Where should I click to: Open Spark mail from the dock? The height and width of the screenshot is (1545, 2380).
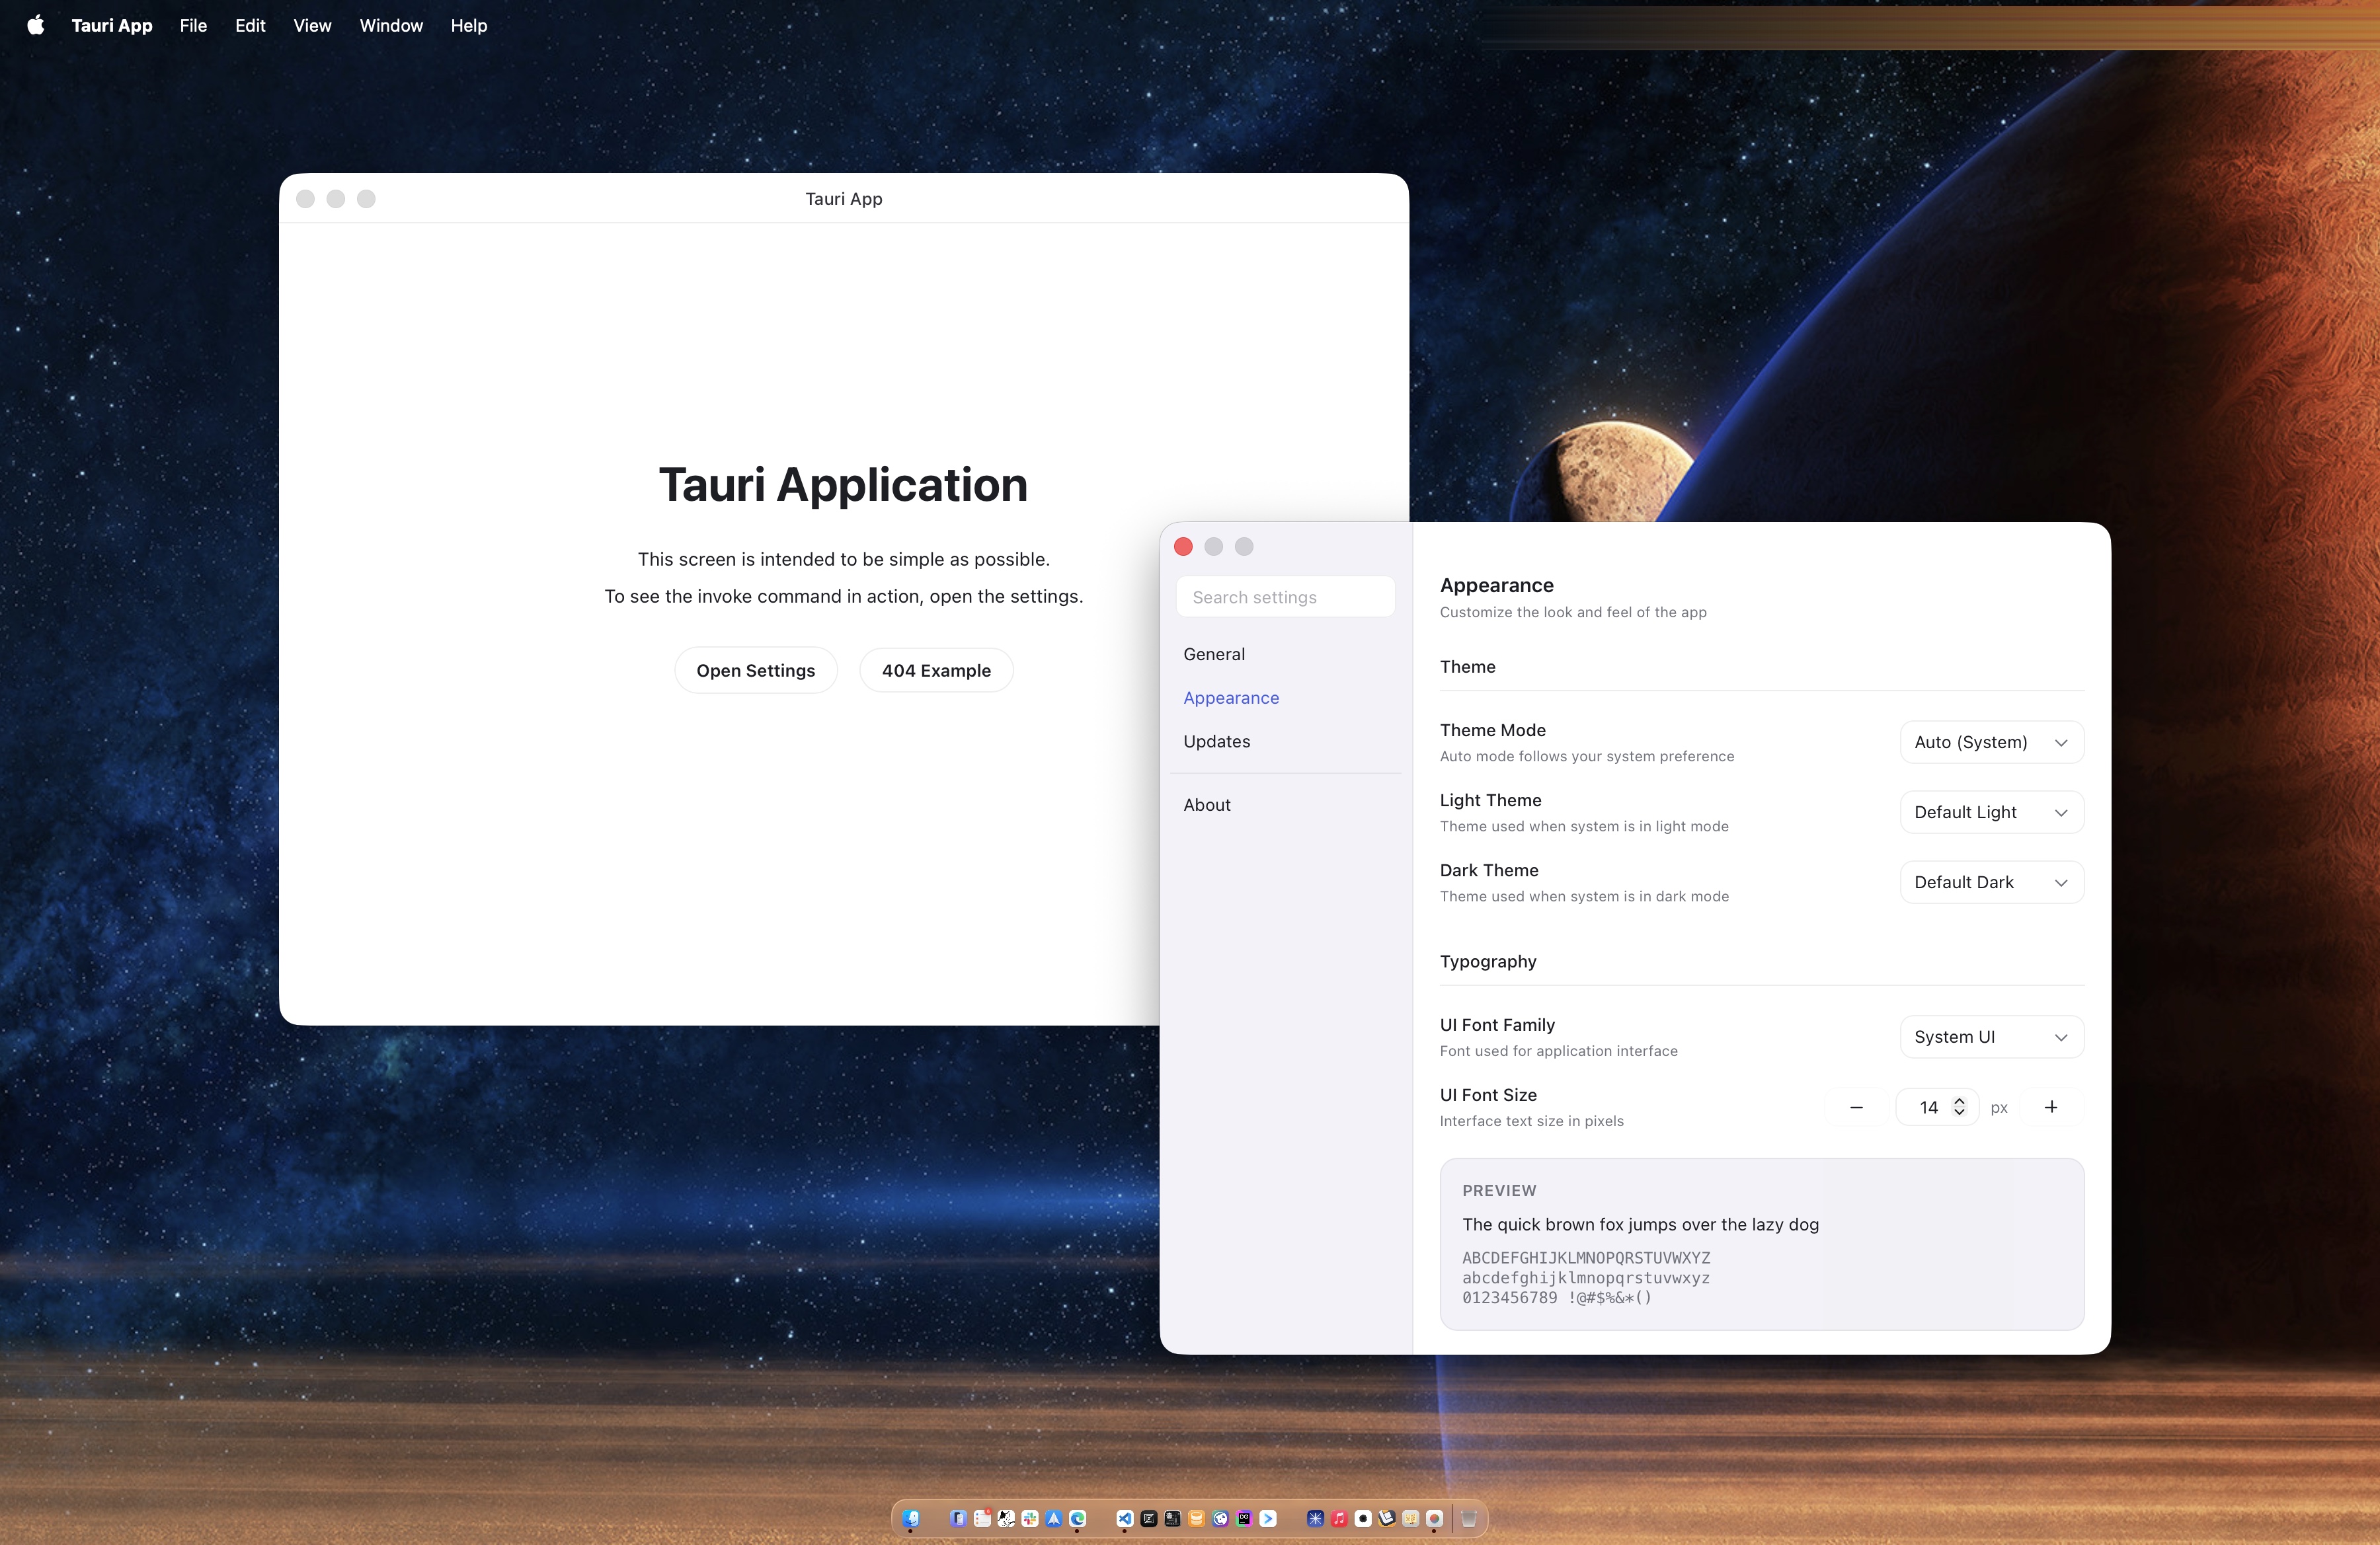[x=1054, y=1518]
